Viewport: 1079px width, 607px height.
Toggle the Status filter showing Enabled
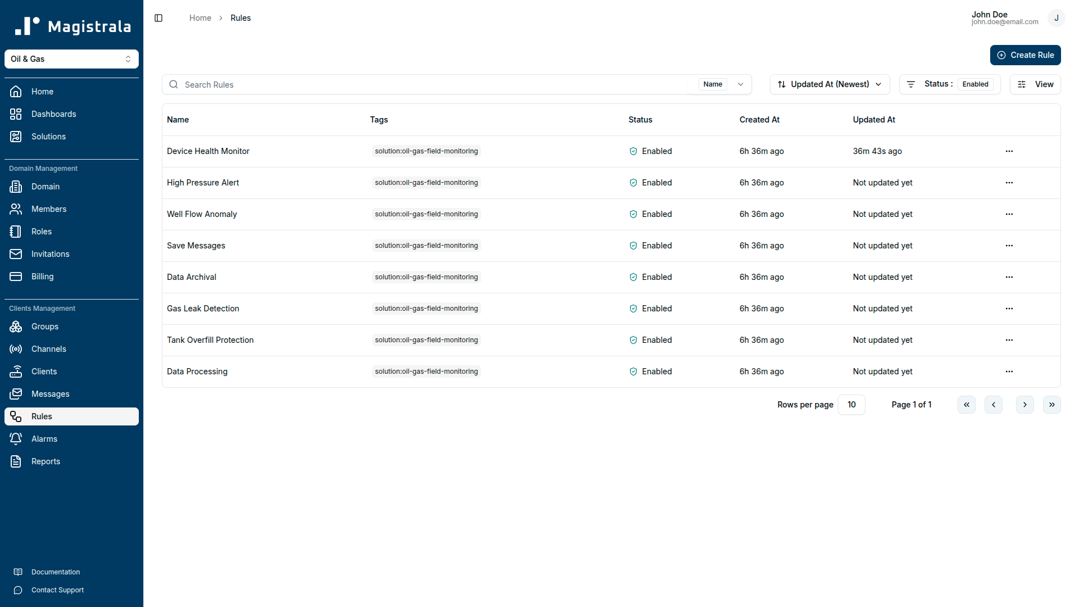976,84
